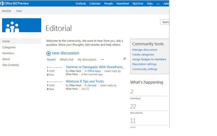Click the 22 discussions count

tap(133, 107)
